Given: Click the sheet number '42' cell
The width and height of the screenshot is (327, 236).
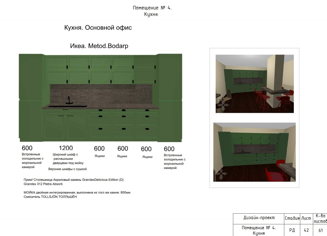Looking at the screenshot, I should click(x=306, y=230).
